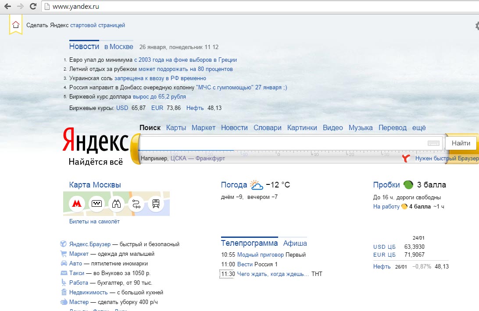479x311 pixels.
Task: Click the Moscow map thumbnail
Action: click(x=116, y=204)
